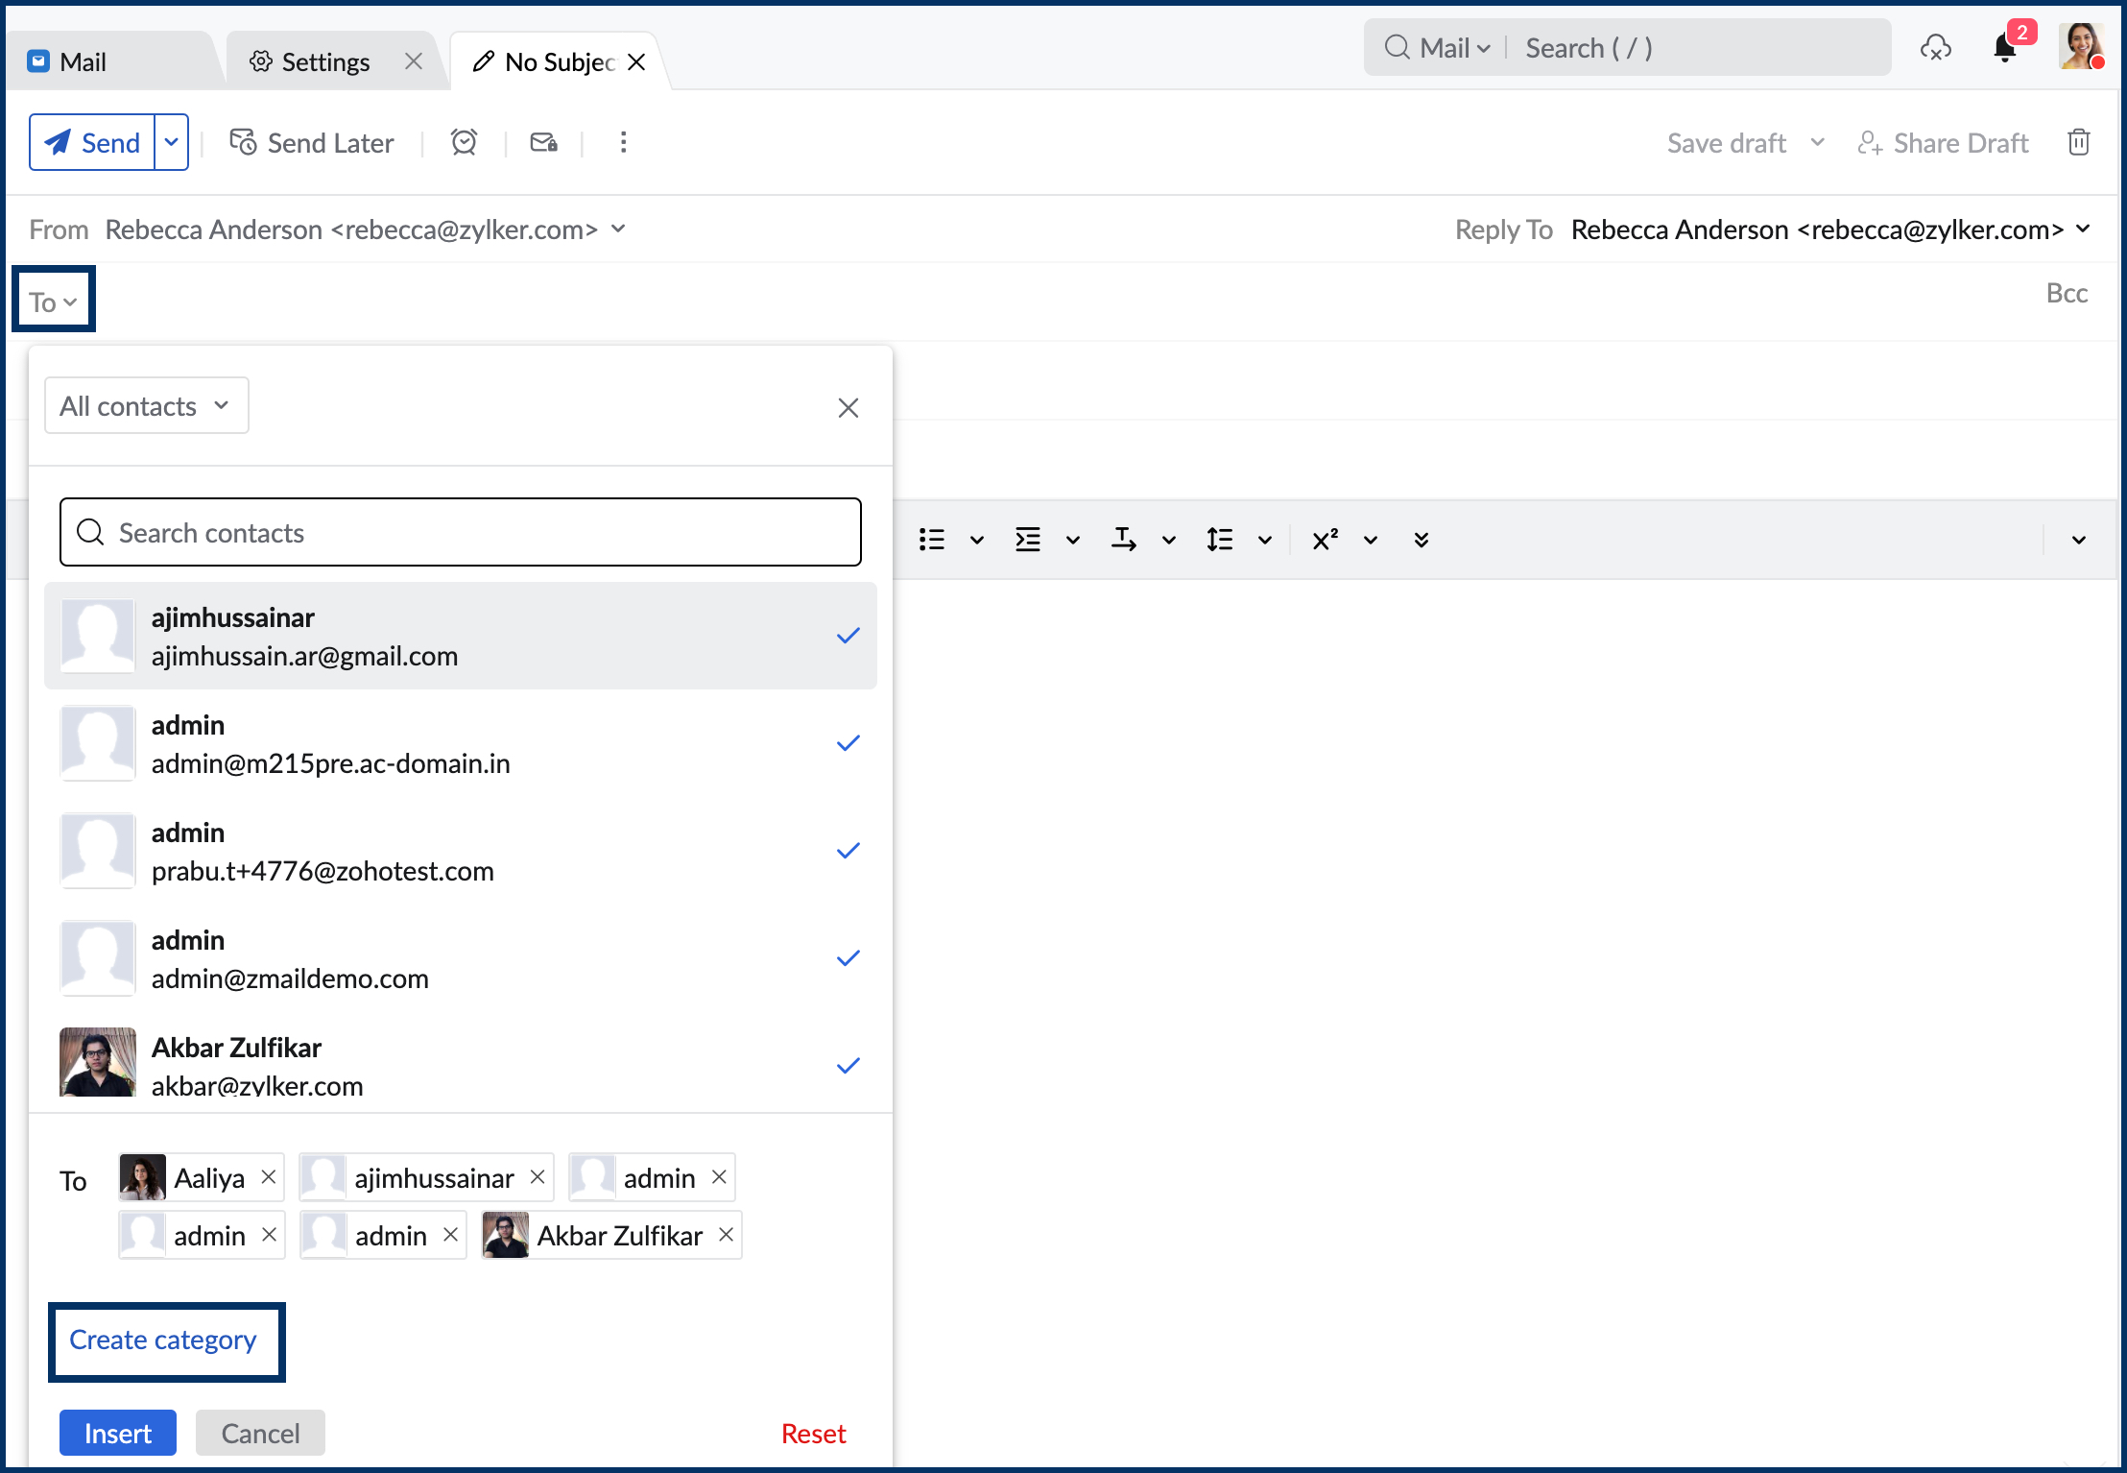
Task: Toggle admin@zmaildemo.com contact selection
Action: coord(848,958)
